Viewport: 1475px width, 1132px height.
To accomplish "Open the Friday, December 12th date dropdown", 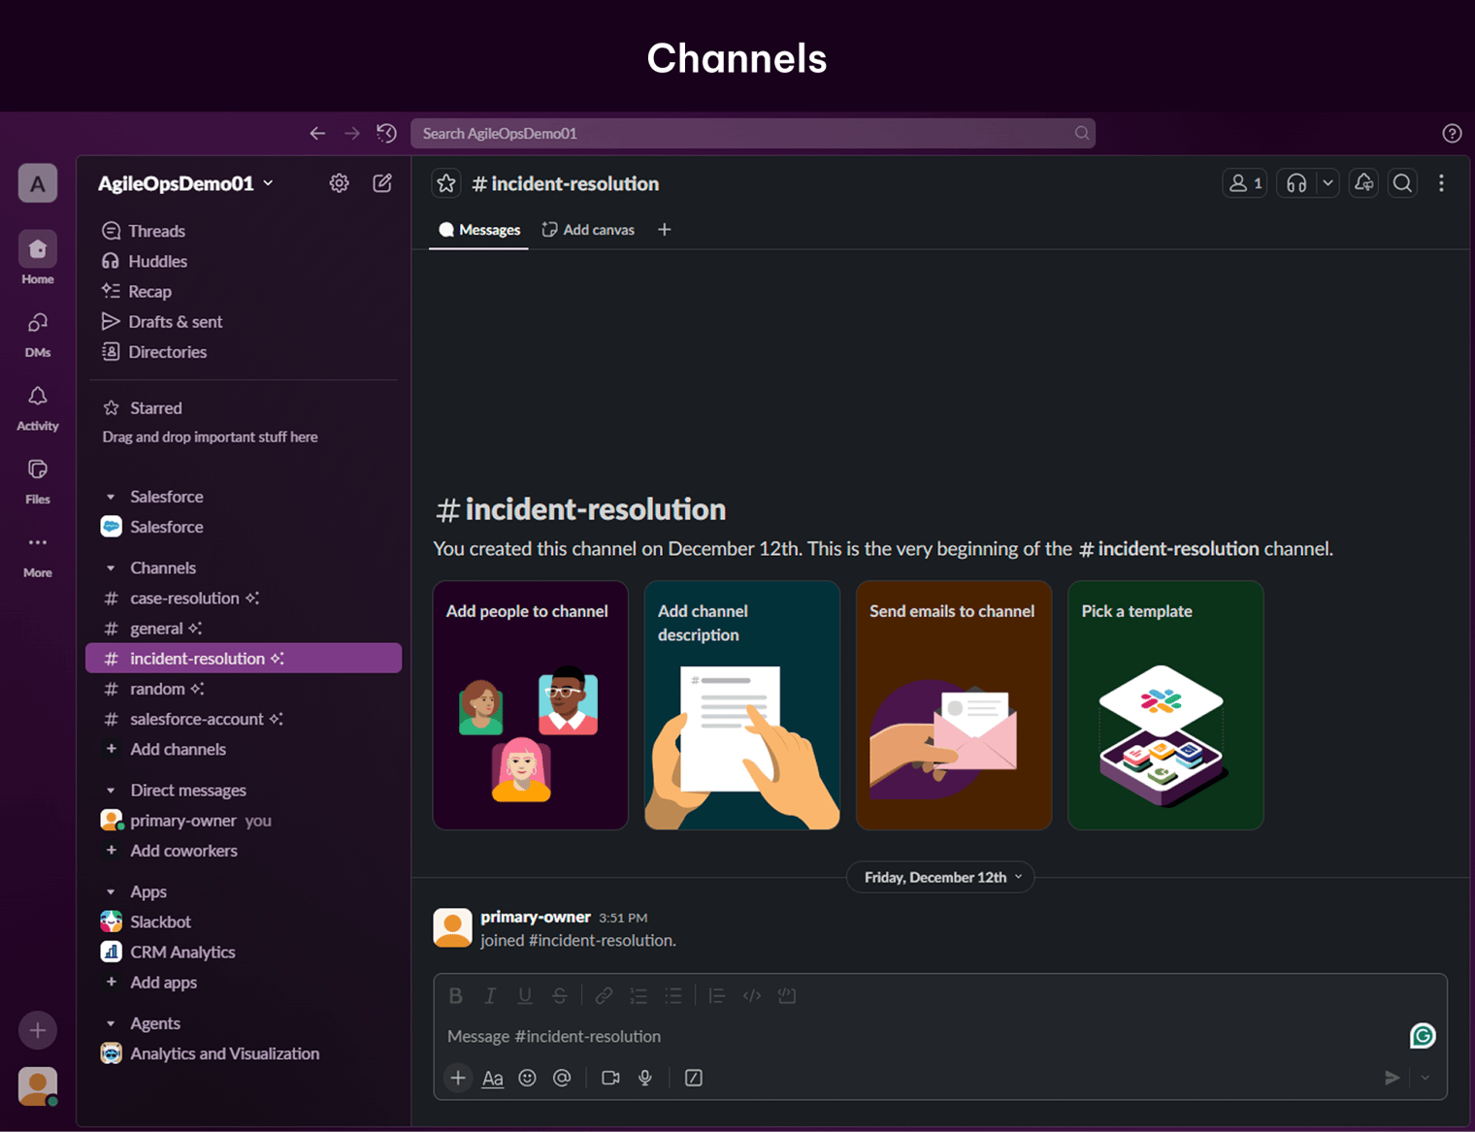I will click(x=941, y=877).
